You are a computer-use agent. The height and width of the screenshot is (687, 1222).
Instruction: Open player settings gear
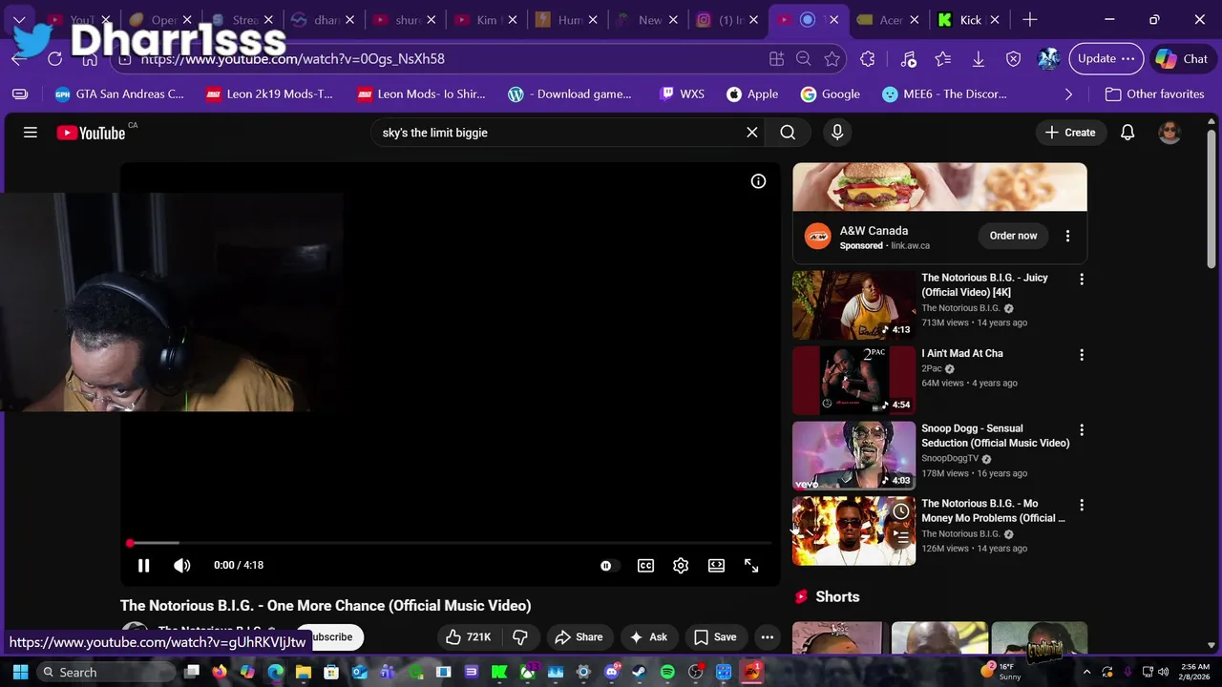(681, 565)
